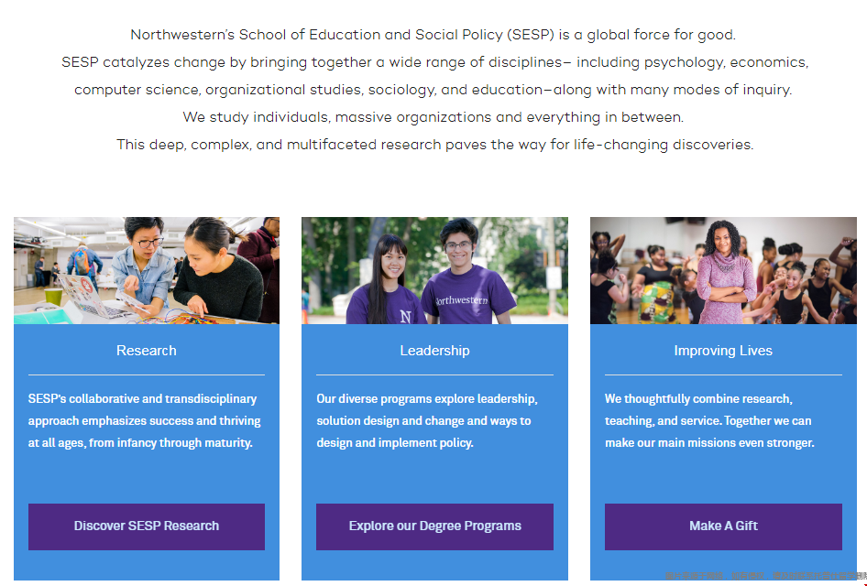The image size is (867, 586).
Task: Click the Research card heading
Action: point(147,351)
